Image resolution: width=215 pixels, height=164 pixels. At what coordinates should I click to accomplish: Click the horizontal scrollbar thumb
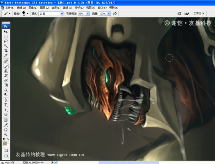click(129, 162)
